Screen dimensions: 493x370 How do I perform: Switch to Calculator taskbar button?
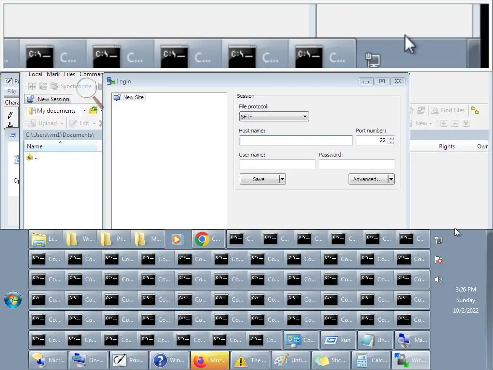(x=371, y=360)
